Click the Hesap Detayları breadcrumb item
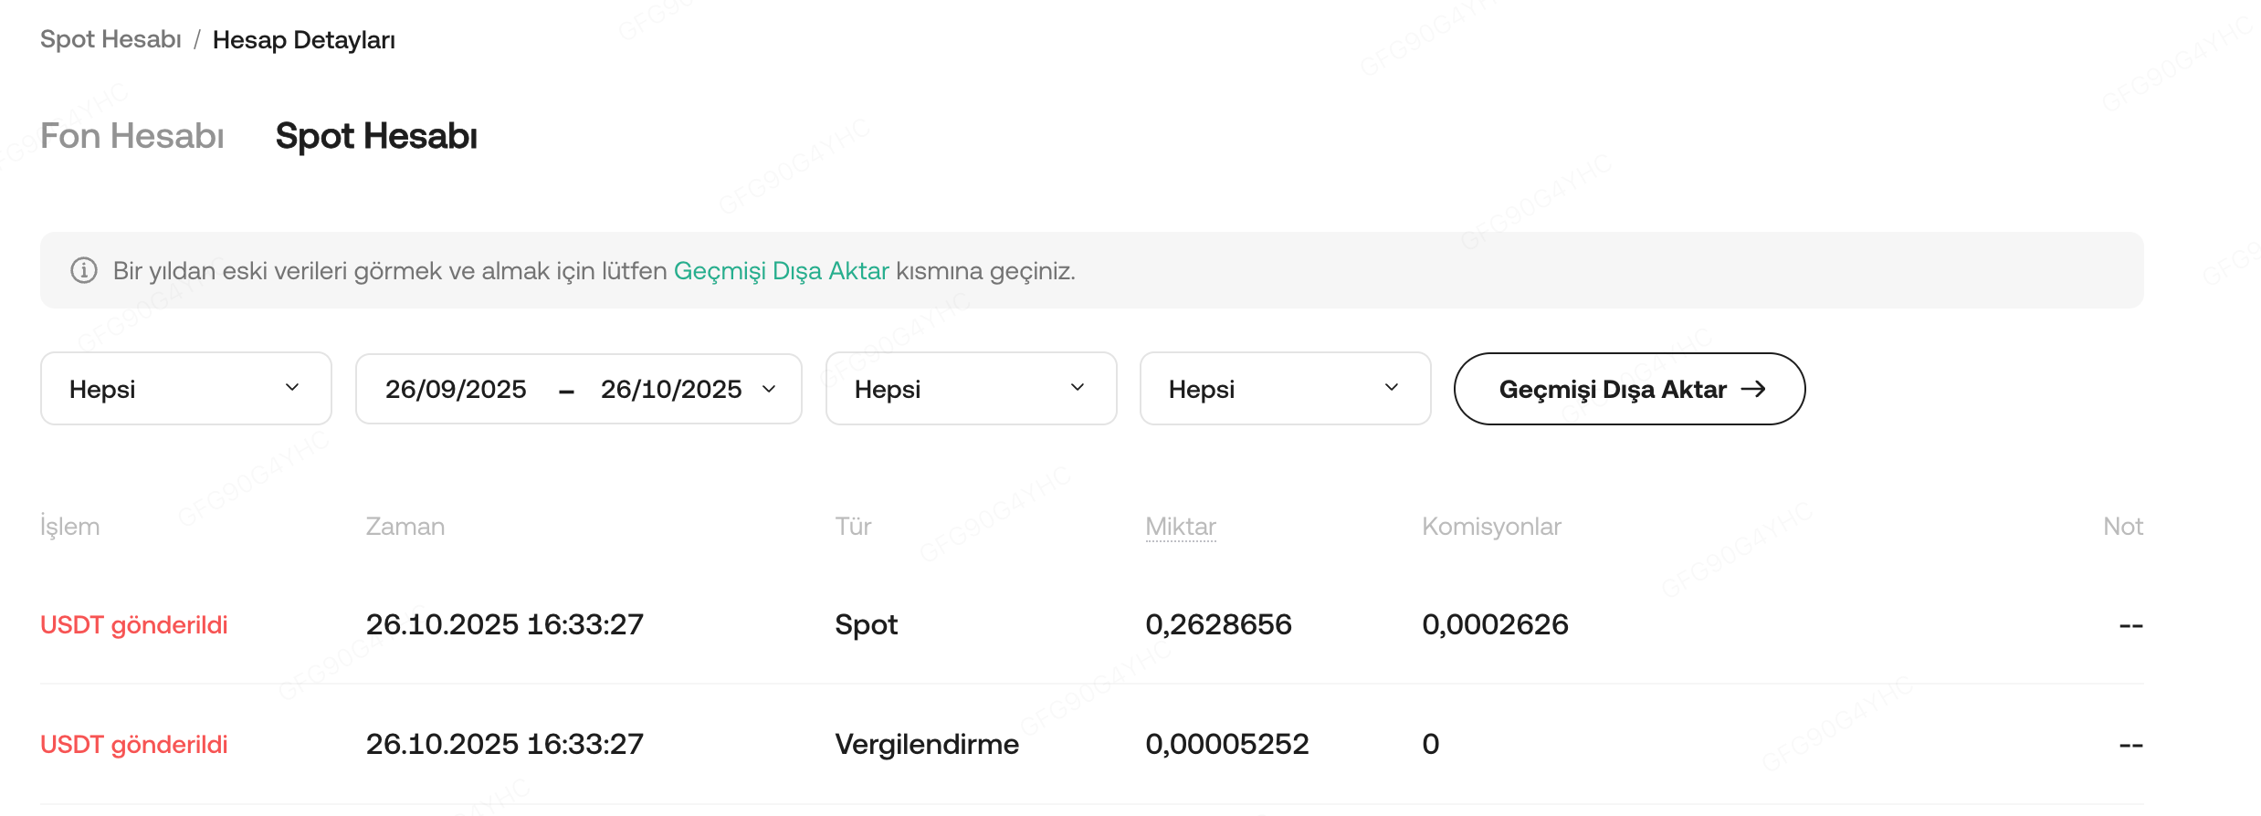 pos(303,40)
